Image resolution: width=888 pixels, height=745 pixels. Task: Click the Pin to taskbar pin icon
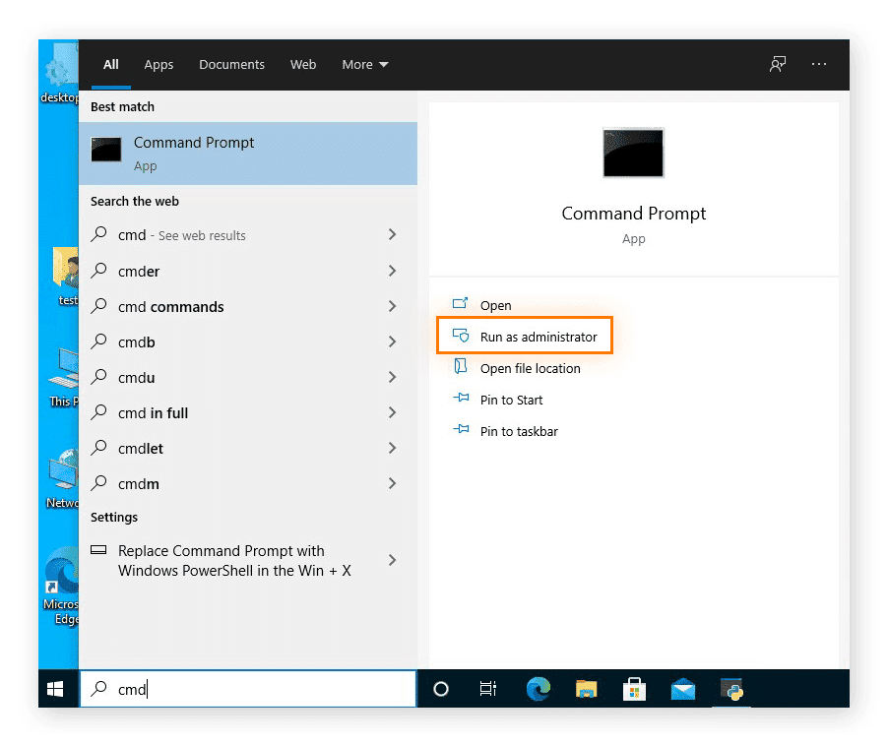461,428
